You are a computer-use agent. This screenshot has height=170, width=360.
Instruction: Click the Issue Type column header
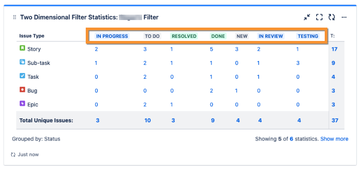tap(32, 36)
